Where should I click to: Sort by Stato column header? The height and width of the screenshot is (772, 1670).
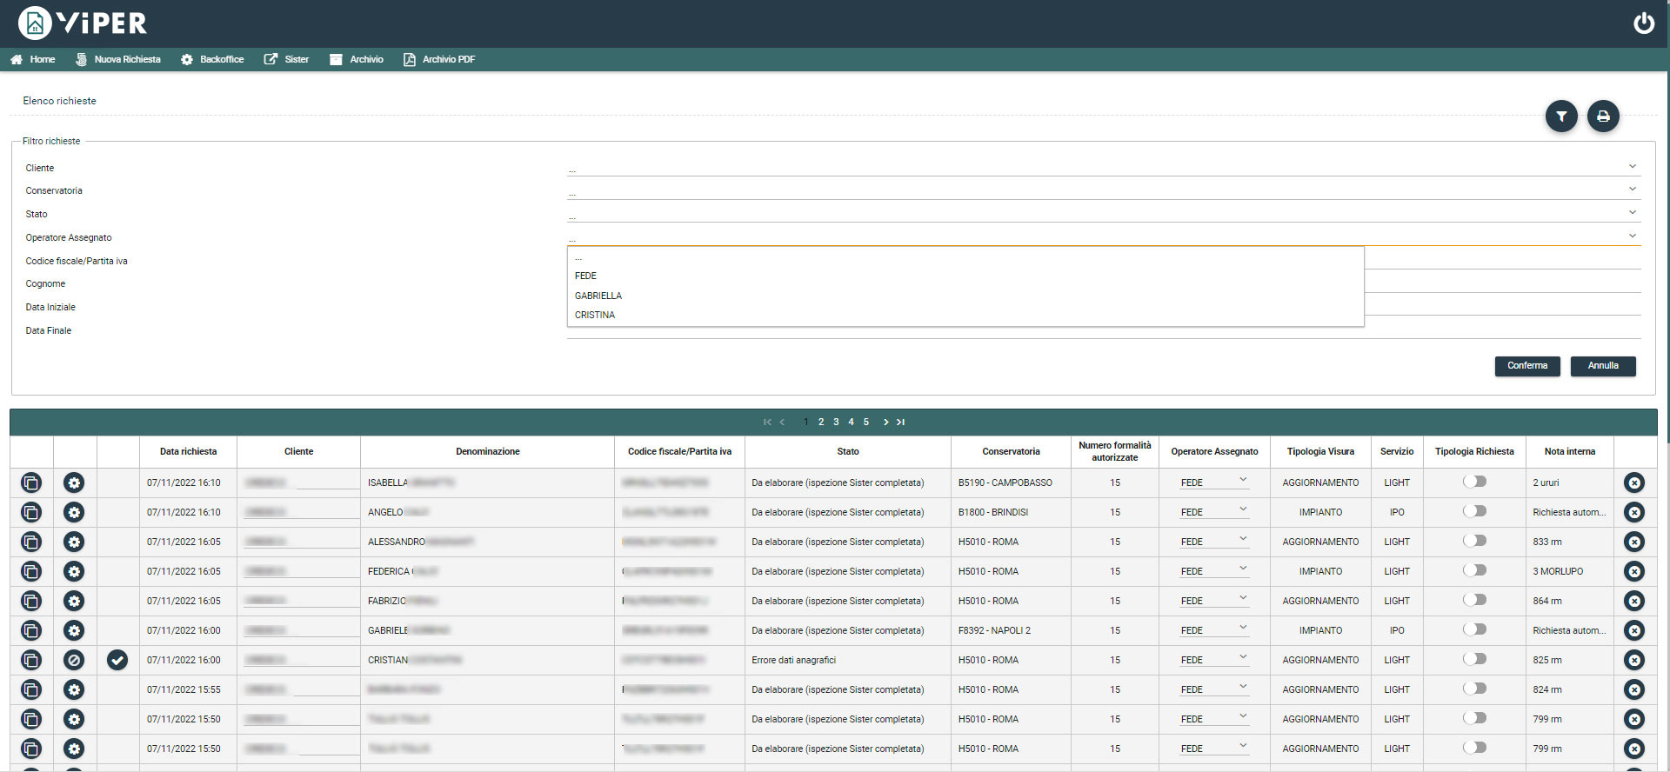848,451
